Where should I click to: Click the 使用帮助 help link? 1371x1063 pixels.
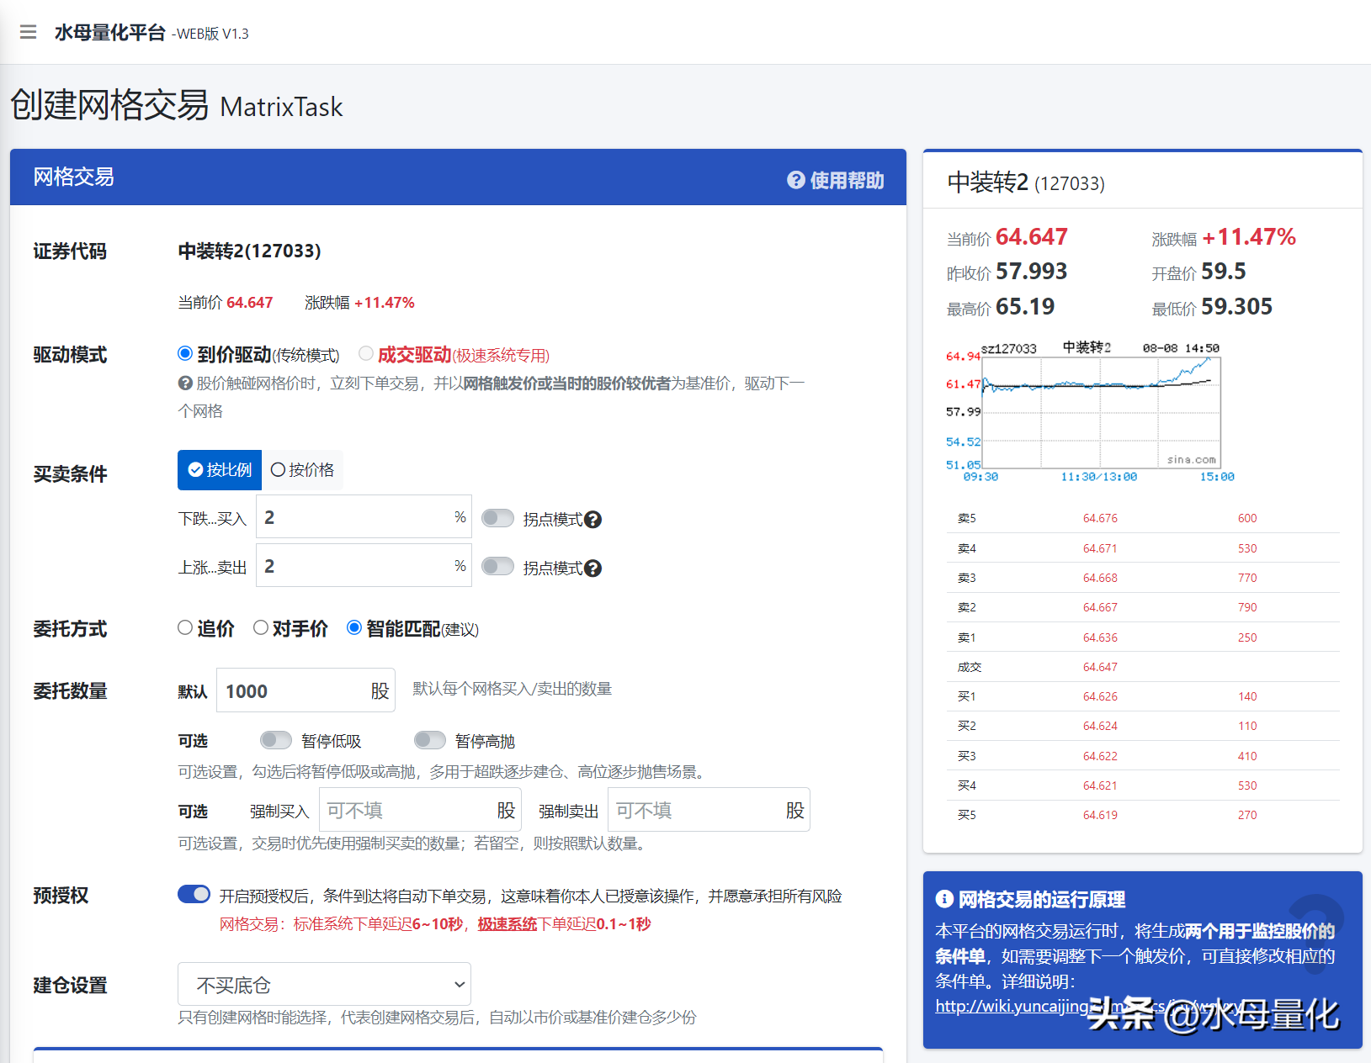pos(836,180)
